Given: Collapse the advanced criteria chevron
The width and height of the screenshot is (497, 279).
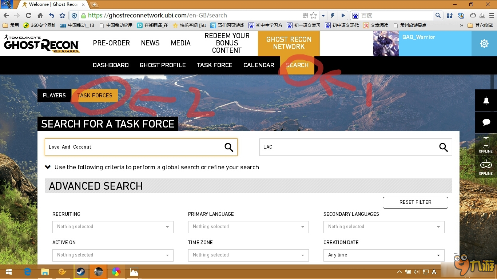Looking at the screenshot, I should point(48,167).
